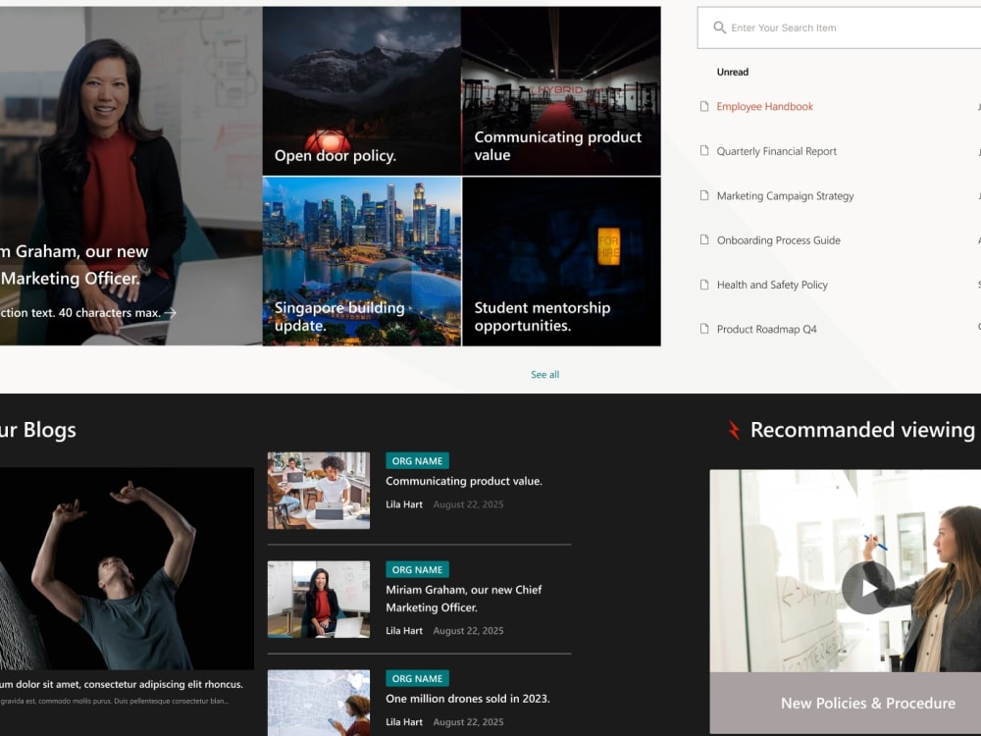Click the Product Roadmap Q4 document icon
The width and height of the screenshot is (981, 736).
click(704, 329)
